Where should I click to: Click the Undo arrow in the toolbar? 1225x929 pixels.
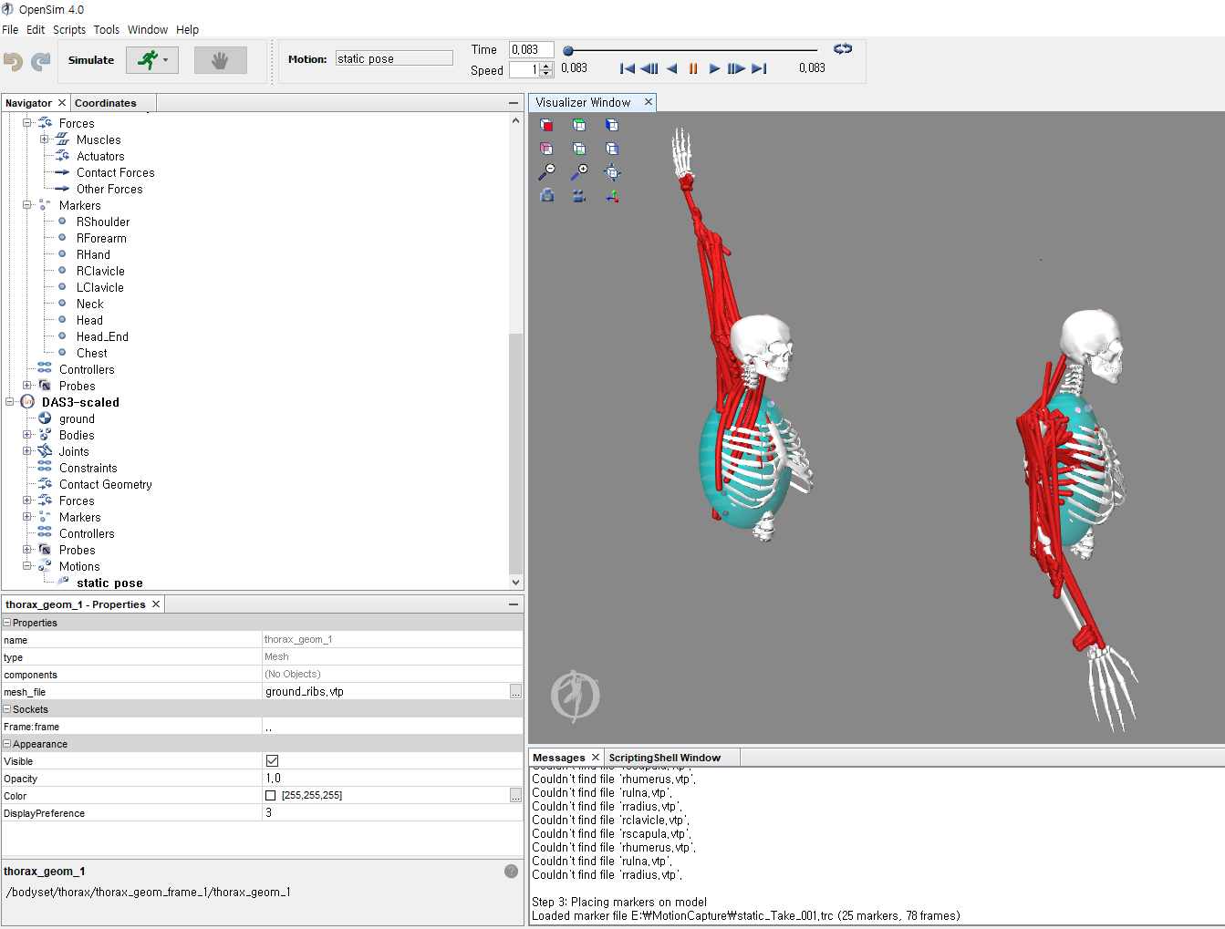point(14,61)
